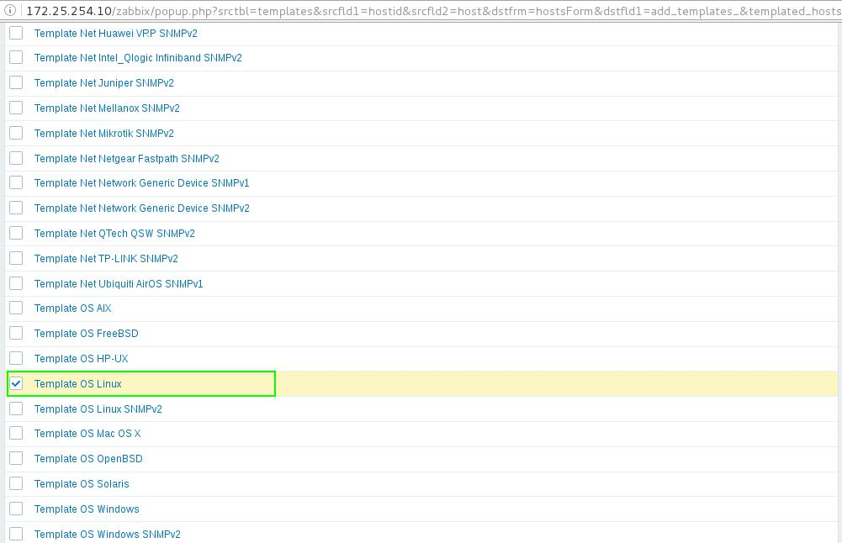Screen dimensions: 842x543
Task: Select the Template OS AIX link
Action: pos(72,308)
